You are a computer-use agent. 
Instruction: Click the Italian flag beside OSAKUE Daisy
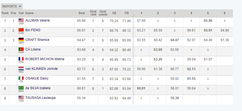[21, 78]
